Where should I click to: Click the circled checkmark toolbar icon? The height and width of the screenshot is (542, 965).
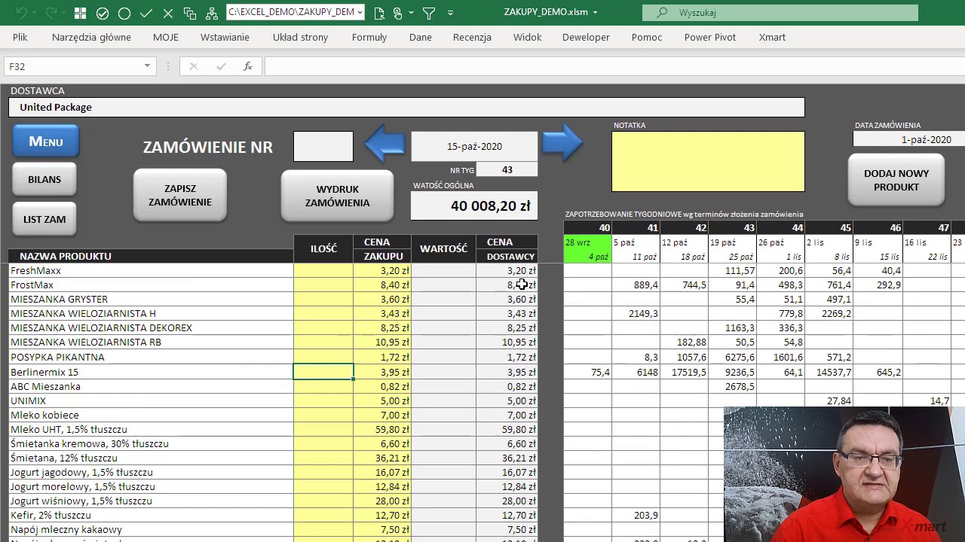pyautogui.click(x=103, y=13)
